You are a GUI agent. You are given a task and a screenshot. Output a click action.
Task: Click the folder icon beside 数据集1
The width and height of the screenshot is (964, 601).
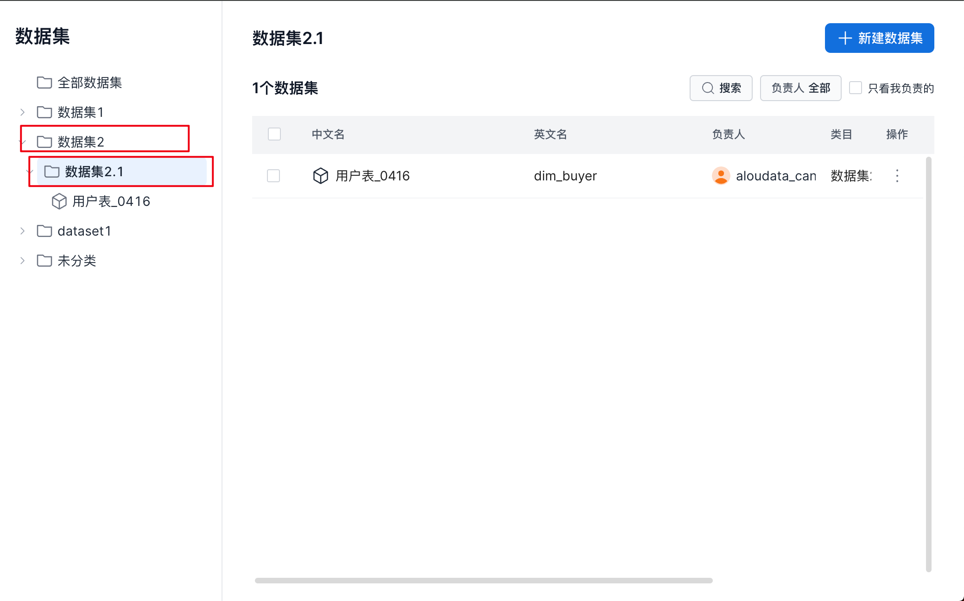tap(44, 112)
